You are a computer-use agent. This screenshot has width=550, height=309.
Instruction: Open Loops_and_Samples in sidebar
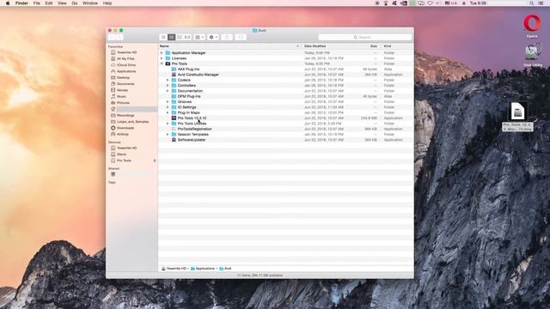pyautogui.click(x=132, y=122)
